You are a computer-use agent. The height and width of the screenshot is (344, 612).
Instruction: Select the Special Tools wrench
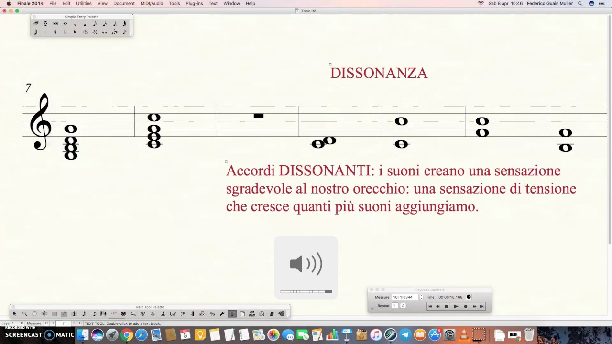pos(222,314)
